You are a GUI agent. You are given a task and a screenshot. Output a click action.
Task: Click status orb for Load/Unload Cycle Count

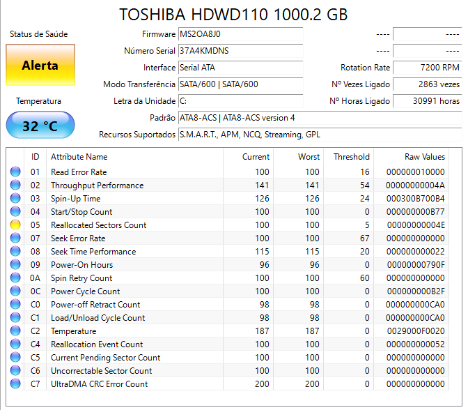point(15,318)
